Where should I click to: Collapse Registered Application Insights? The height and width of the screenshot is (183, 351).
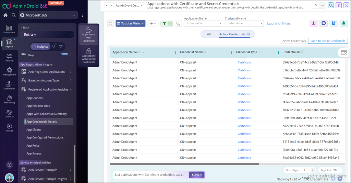[47, 90]
